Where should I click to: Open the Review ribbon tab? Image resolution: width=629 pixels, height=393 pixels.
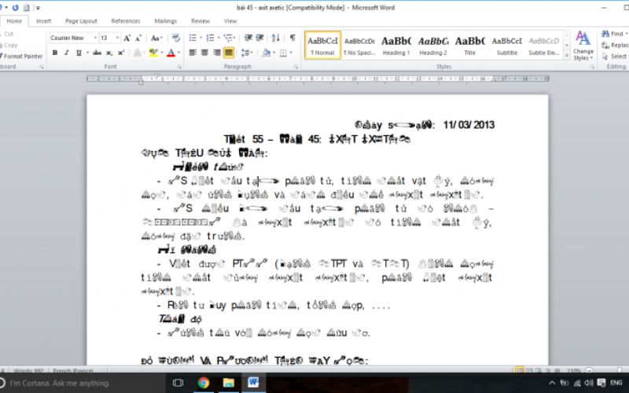point(200,21)
